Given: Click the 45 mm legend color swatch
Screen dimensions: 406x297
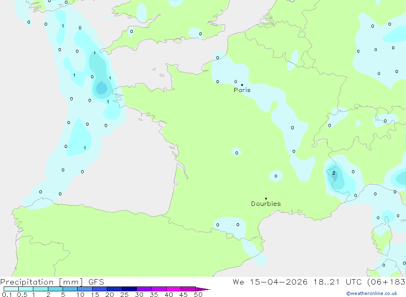Looking at the screenshot, I should 188,289.
